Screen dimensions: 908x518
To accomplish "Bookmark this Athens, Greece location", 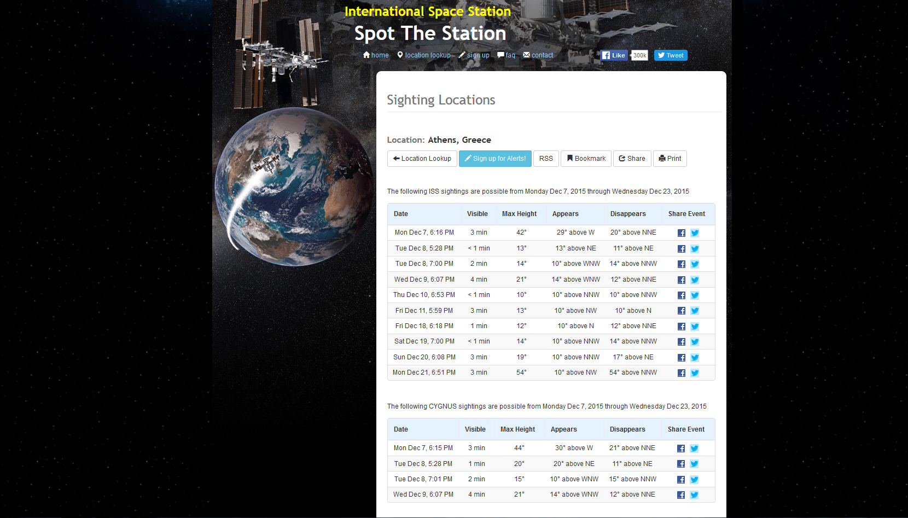I will pos(586,159).
